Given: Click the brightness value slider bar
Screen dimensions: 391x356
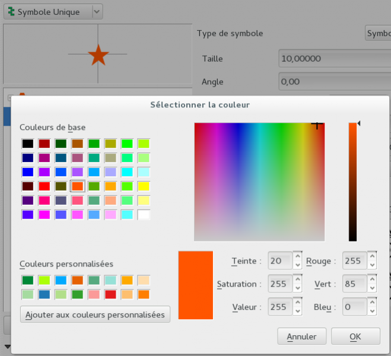Looking at the screenshot, I should [352, 182].
